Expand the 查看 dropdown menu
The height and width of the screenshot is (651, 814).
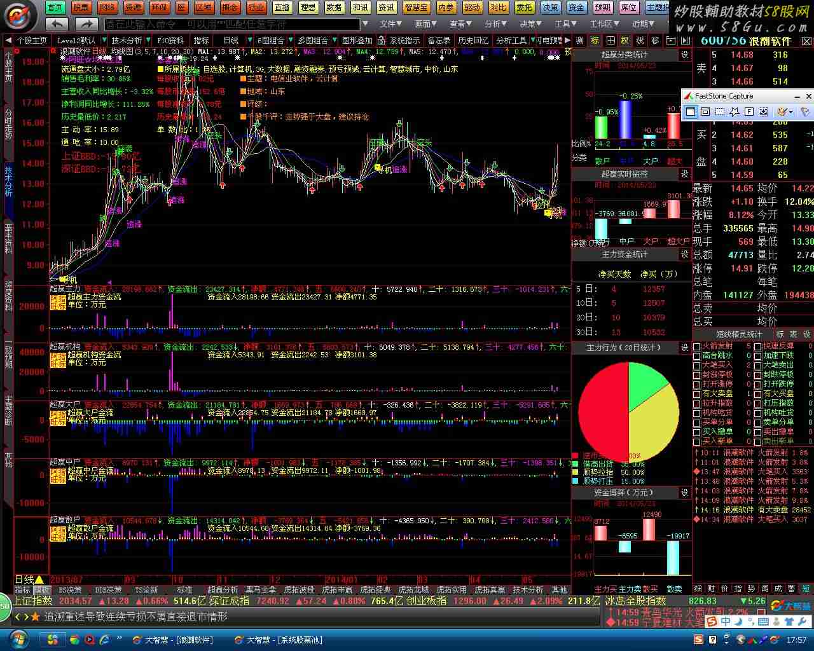461,24
